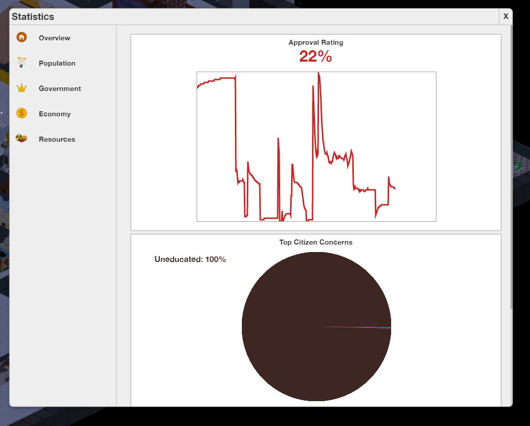530x426 pixels.
Task: Click the approval rating history graph
Action: coord(317,147)
